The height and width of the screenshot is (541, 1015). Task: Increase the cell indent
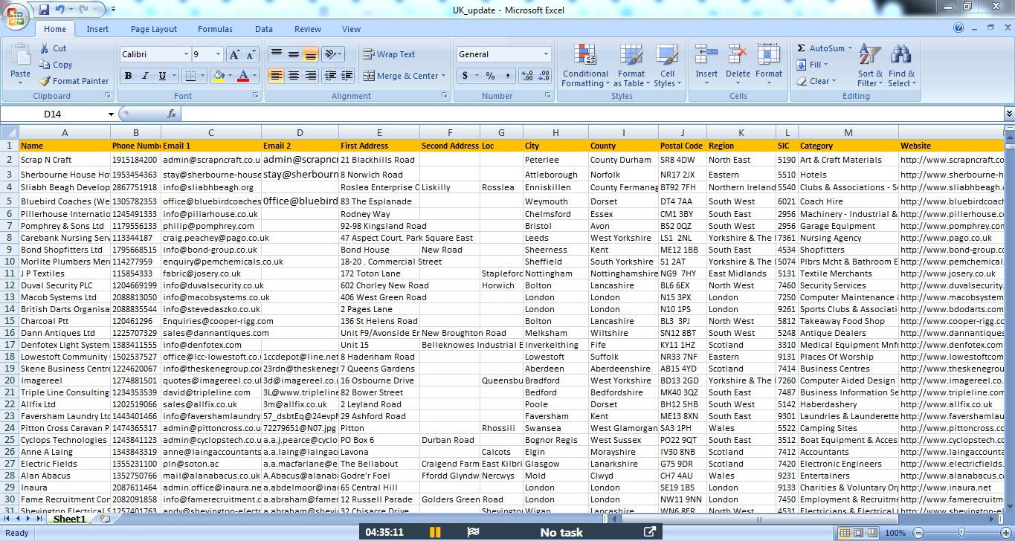[346, 76]
